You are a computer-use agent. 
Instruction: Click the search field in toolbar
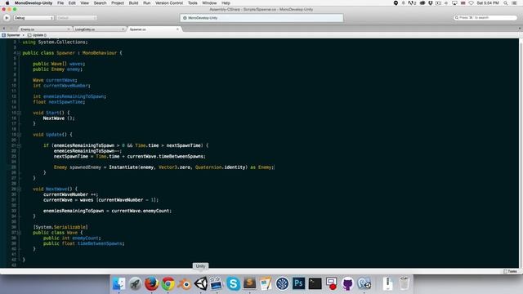tap(485, 18)
